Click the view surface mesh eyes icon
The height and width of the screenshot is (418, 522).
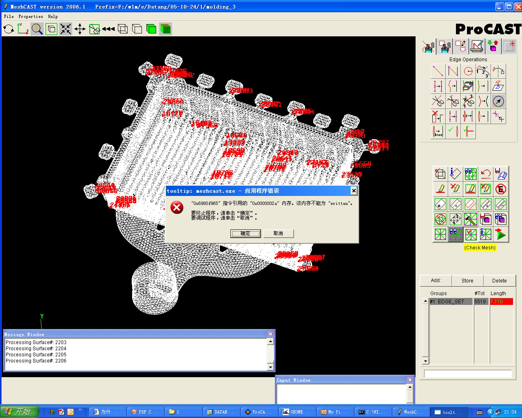pos(471,174)
